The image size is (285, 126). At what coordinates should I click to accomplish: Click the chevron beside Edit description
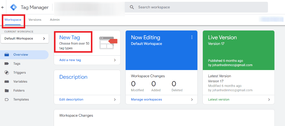(115, 100)
